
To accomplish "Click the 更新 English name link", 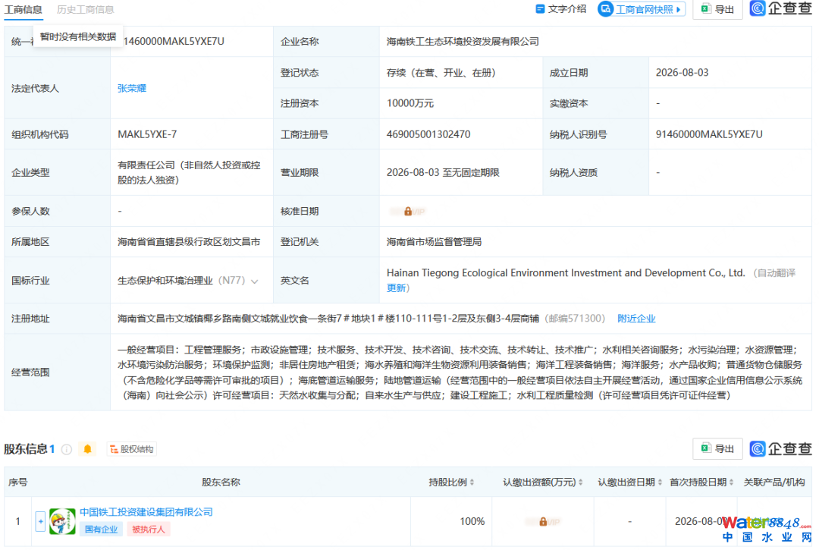I will (x=396, y=288).
